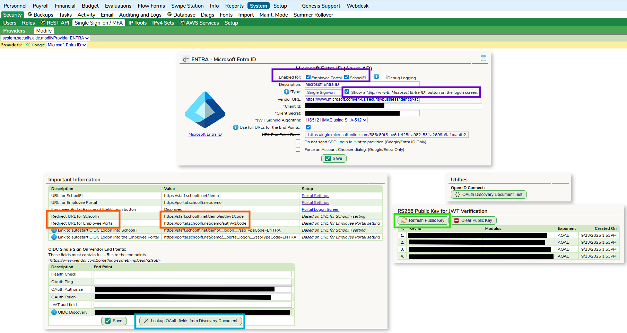Open the calendar grid icon in ENTRA panel
This screenshot has width=627, height=333.
tap(484, 58)
